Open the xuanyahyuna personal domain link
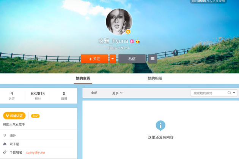239x159 pixels. click(35, 153)
